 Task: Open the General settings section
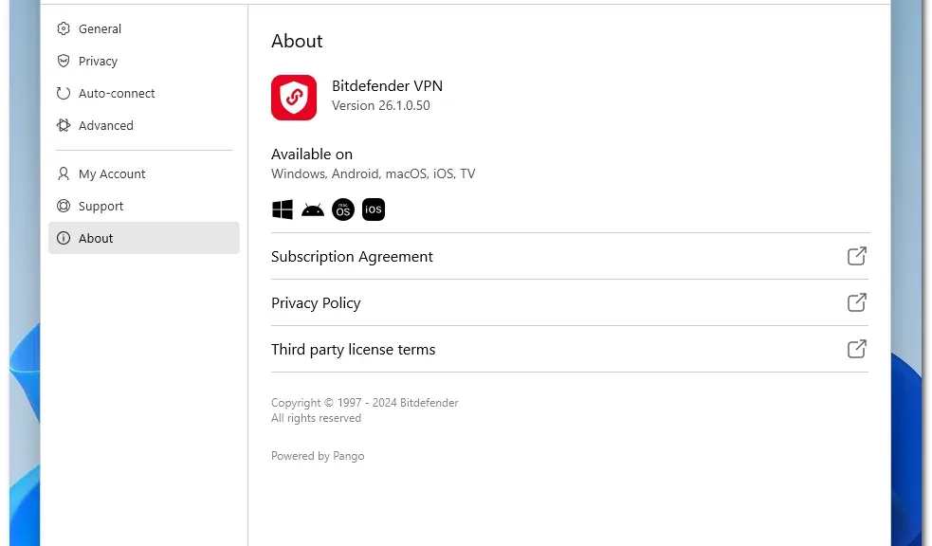pyautogui.click(x=144, y=28)
